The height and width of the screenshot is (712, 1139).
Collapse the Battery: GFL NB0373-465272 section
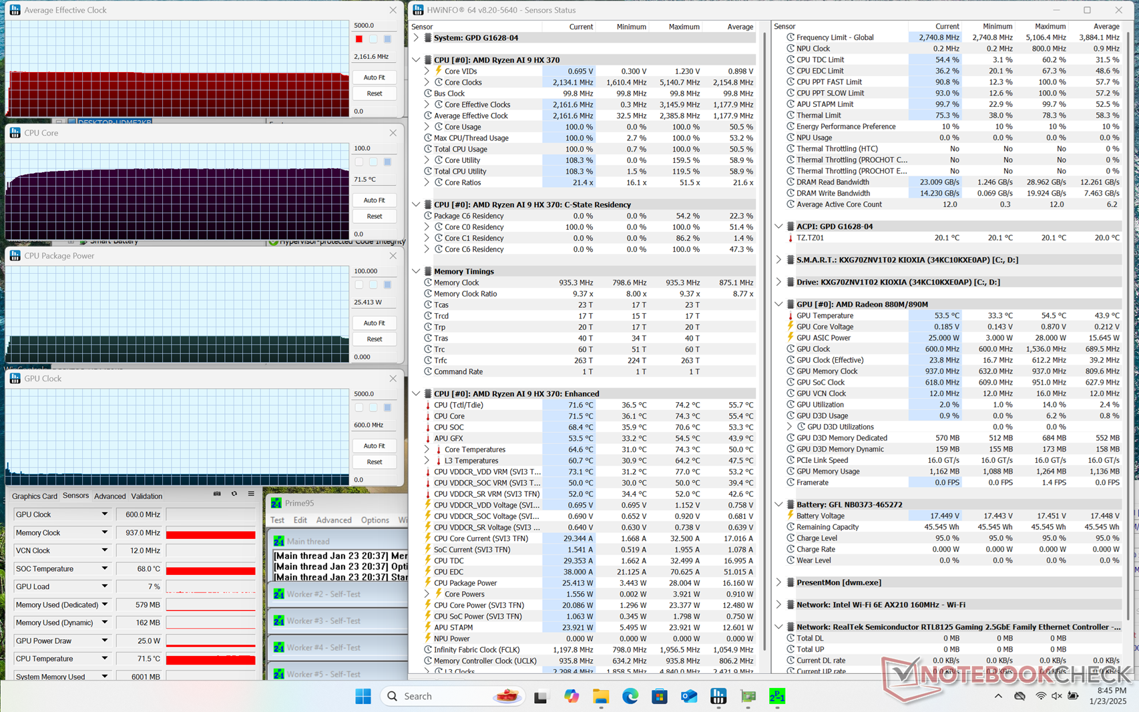[x=779, y=504]
